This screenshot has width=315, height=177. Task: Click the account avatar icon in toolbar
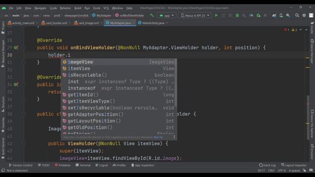311,15
